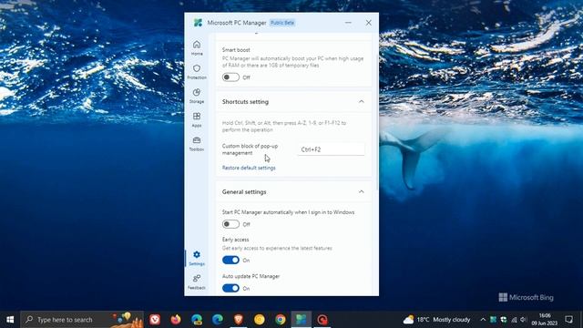
Task: Click the PC Manager tray icon
Action: 493,320
